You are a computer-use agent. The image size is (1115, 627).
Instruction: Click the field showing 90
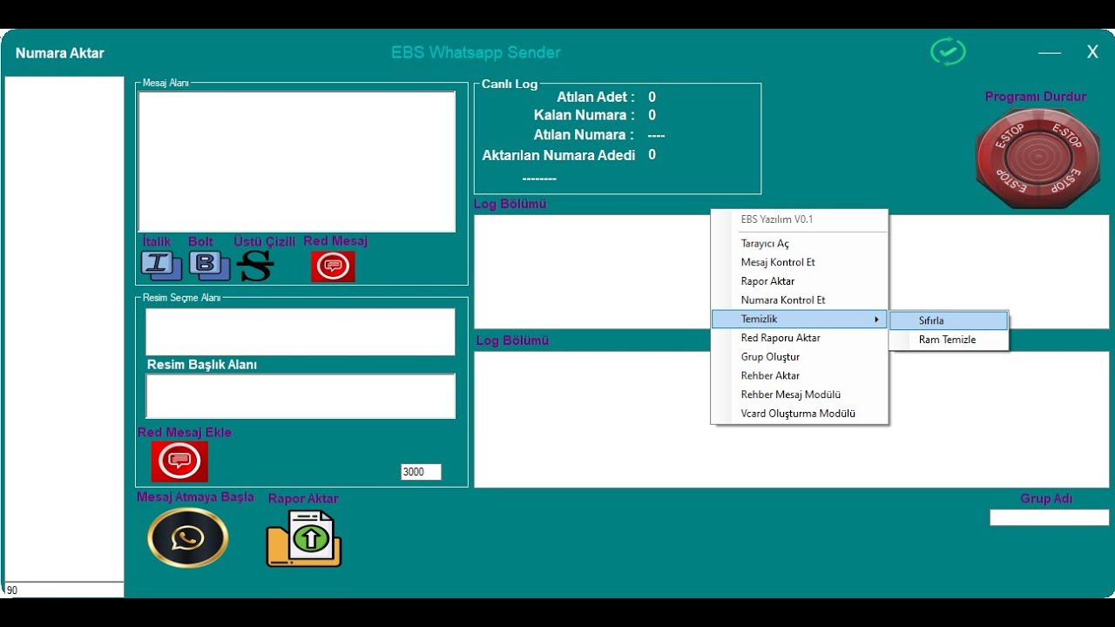(64, 590)
